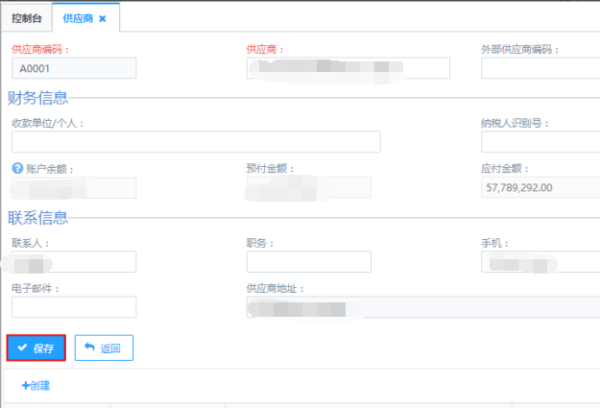
Task: Click the 返回 button
Action: pyautogui.click(x=104, y=348)
